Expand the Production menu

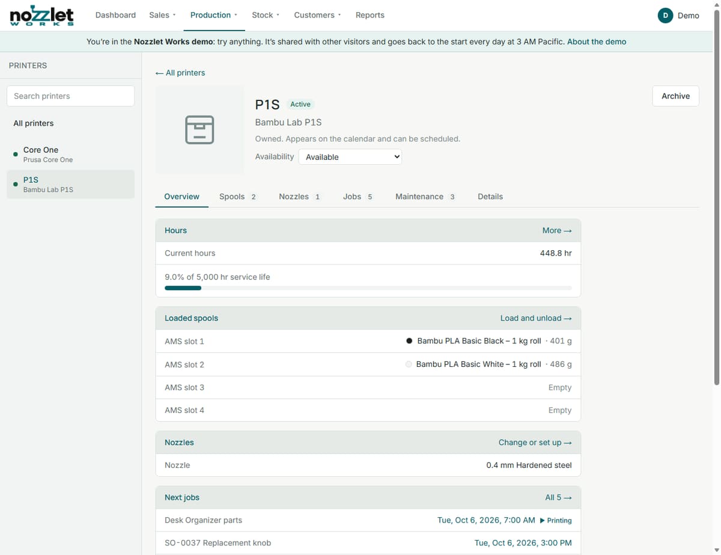click(x=214, y=15)
